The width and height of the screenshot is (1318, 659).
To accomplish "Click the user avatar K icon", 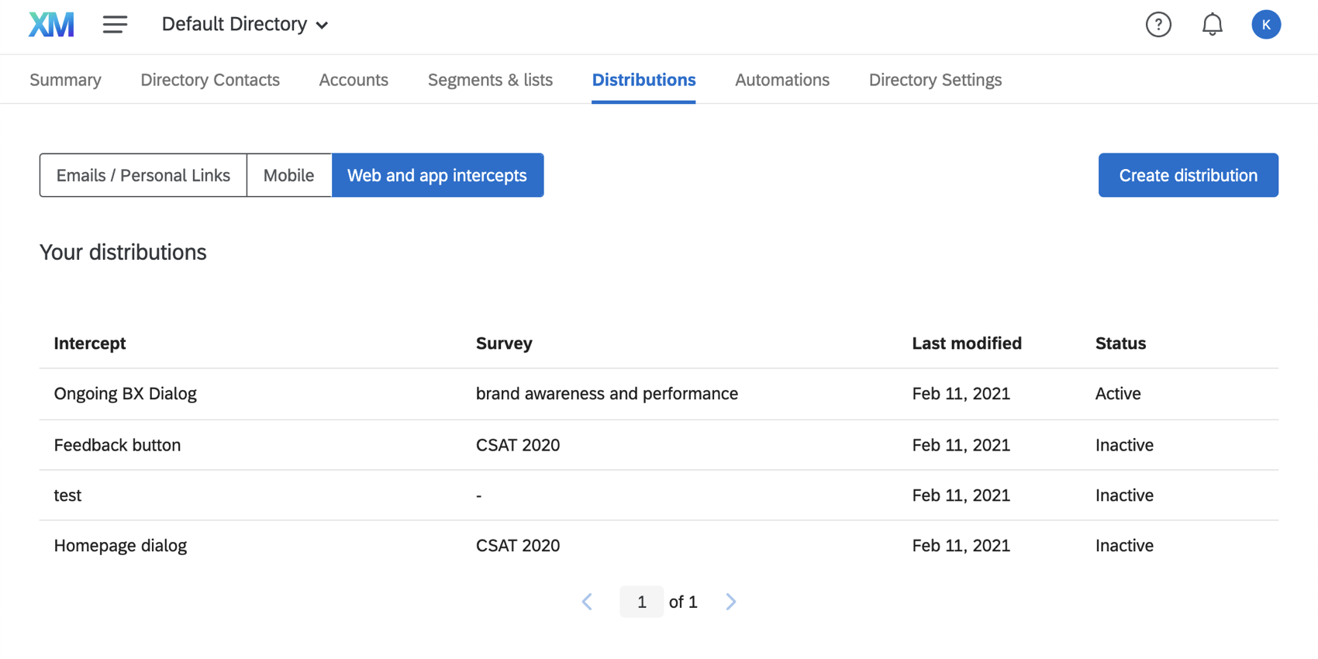I will click(1265, 25).
